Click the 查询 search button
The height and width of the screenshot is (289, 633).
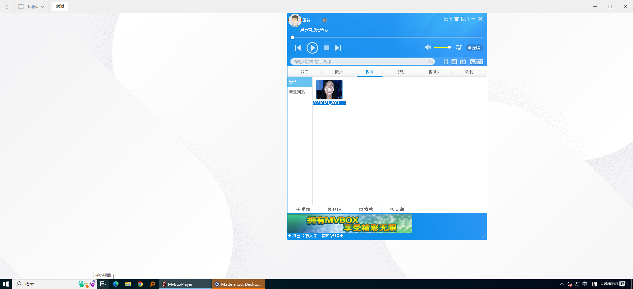point(397,209)
